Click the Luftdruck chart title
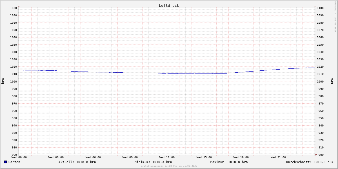338x169 pixels. [x=169, y=5]
